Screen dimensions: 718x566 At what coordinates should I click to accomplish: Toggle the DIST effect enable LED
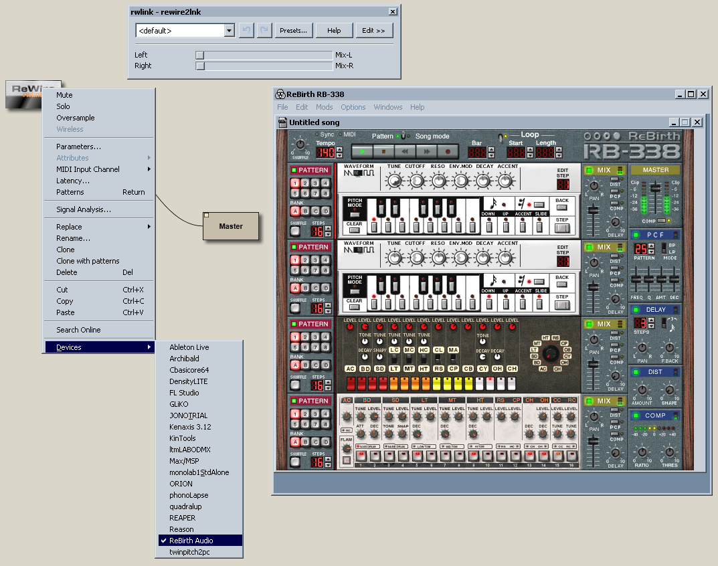[x=636, y=372]
